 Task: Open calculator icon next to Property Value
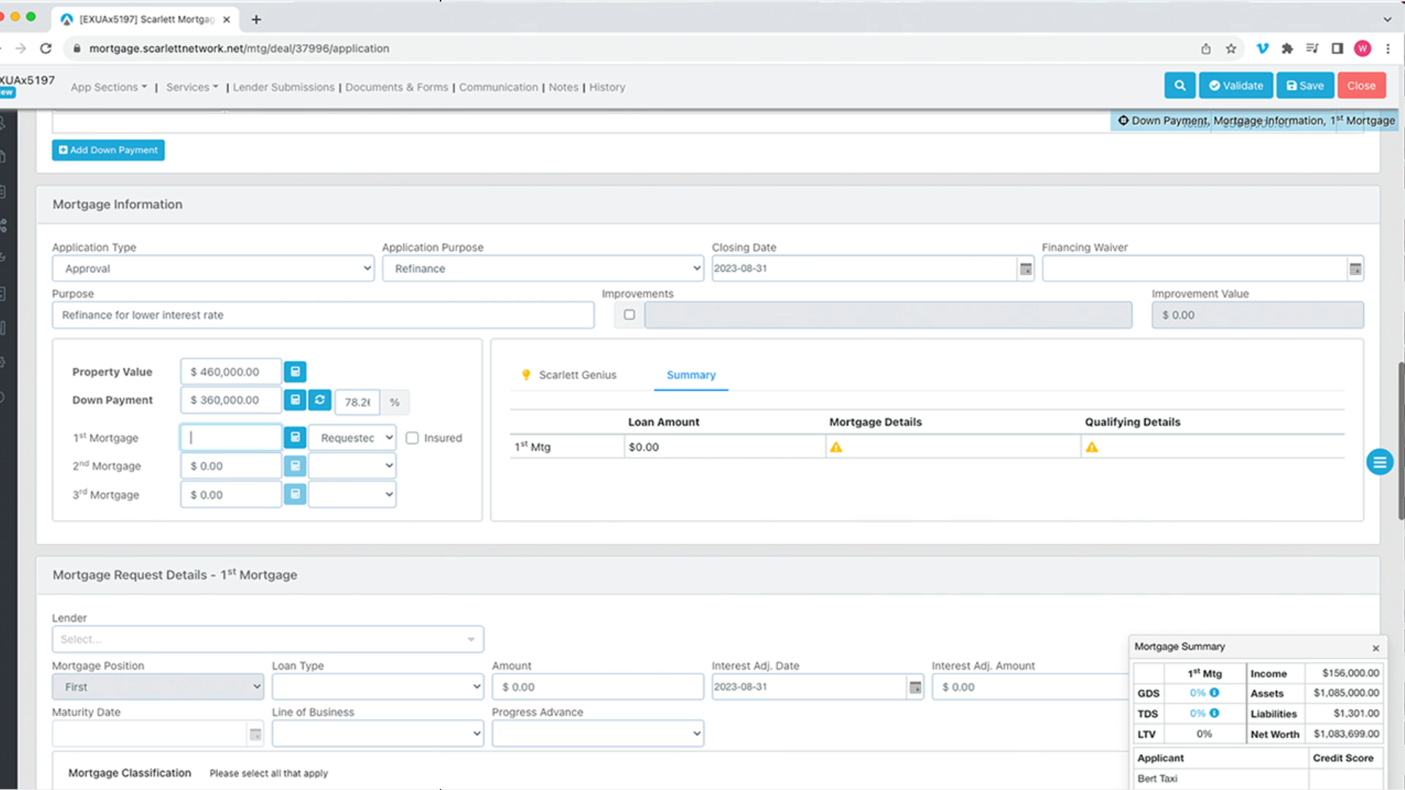[x=295, y=372]
